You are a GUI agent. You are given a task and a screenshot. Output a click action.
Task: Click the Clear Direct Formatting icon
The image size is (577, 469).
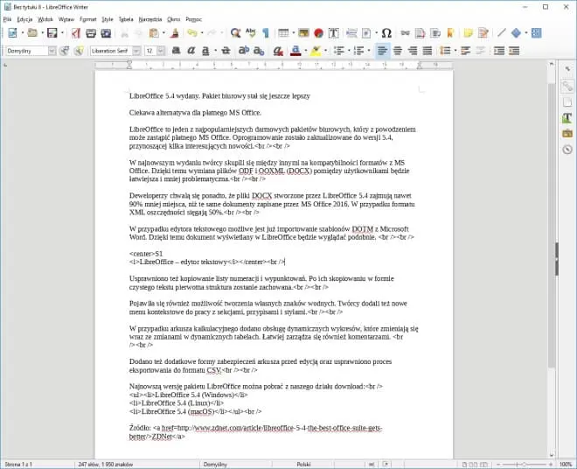click(x=278, y=51)
